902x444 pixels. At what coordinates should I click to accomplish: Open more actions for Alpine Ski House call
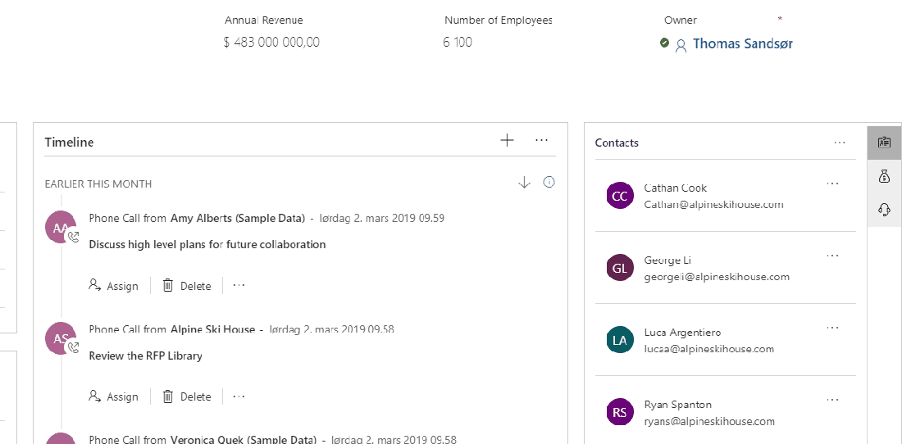click(239, 396)
